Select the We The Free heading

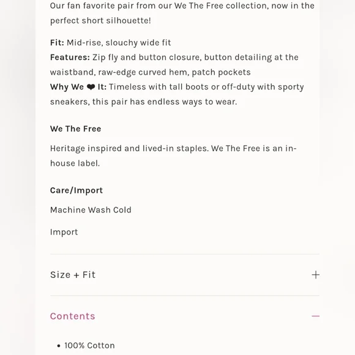pyautogui.click(x=76, y=129)
